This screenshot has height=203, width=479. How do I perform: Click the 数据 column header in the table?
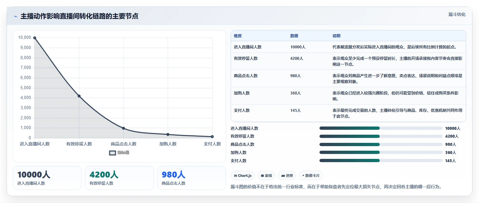(x=294, y=36)
